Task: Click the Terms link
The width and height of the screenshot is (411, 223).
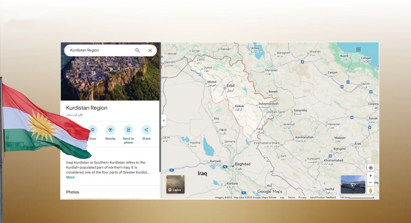Action: coord(291,197)
